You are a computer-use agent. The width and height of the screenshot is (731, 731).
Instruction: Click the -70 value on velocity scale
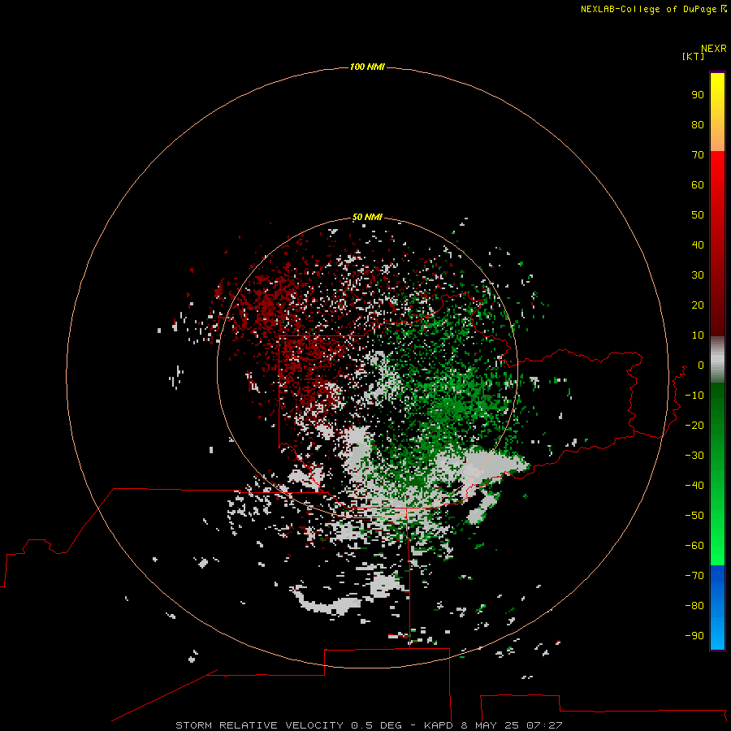694,576
